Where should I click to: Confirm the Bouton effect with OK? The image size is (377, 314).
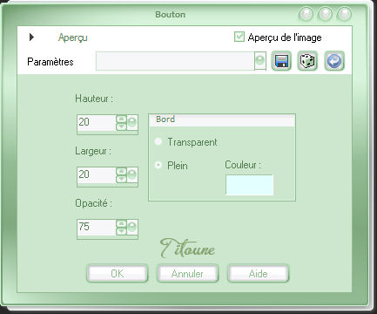coord(118,273)
